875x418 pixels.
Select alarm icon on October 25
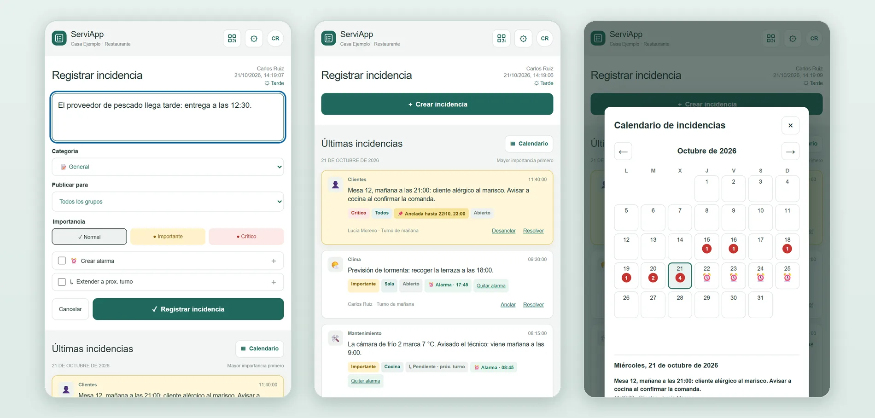787,278
